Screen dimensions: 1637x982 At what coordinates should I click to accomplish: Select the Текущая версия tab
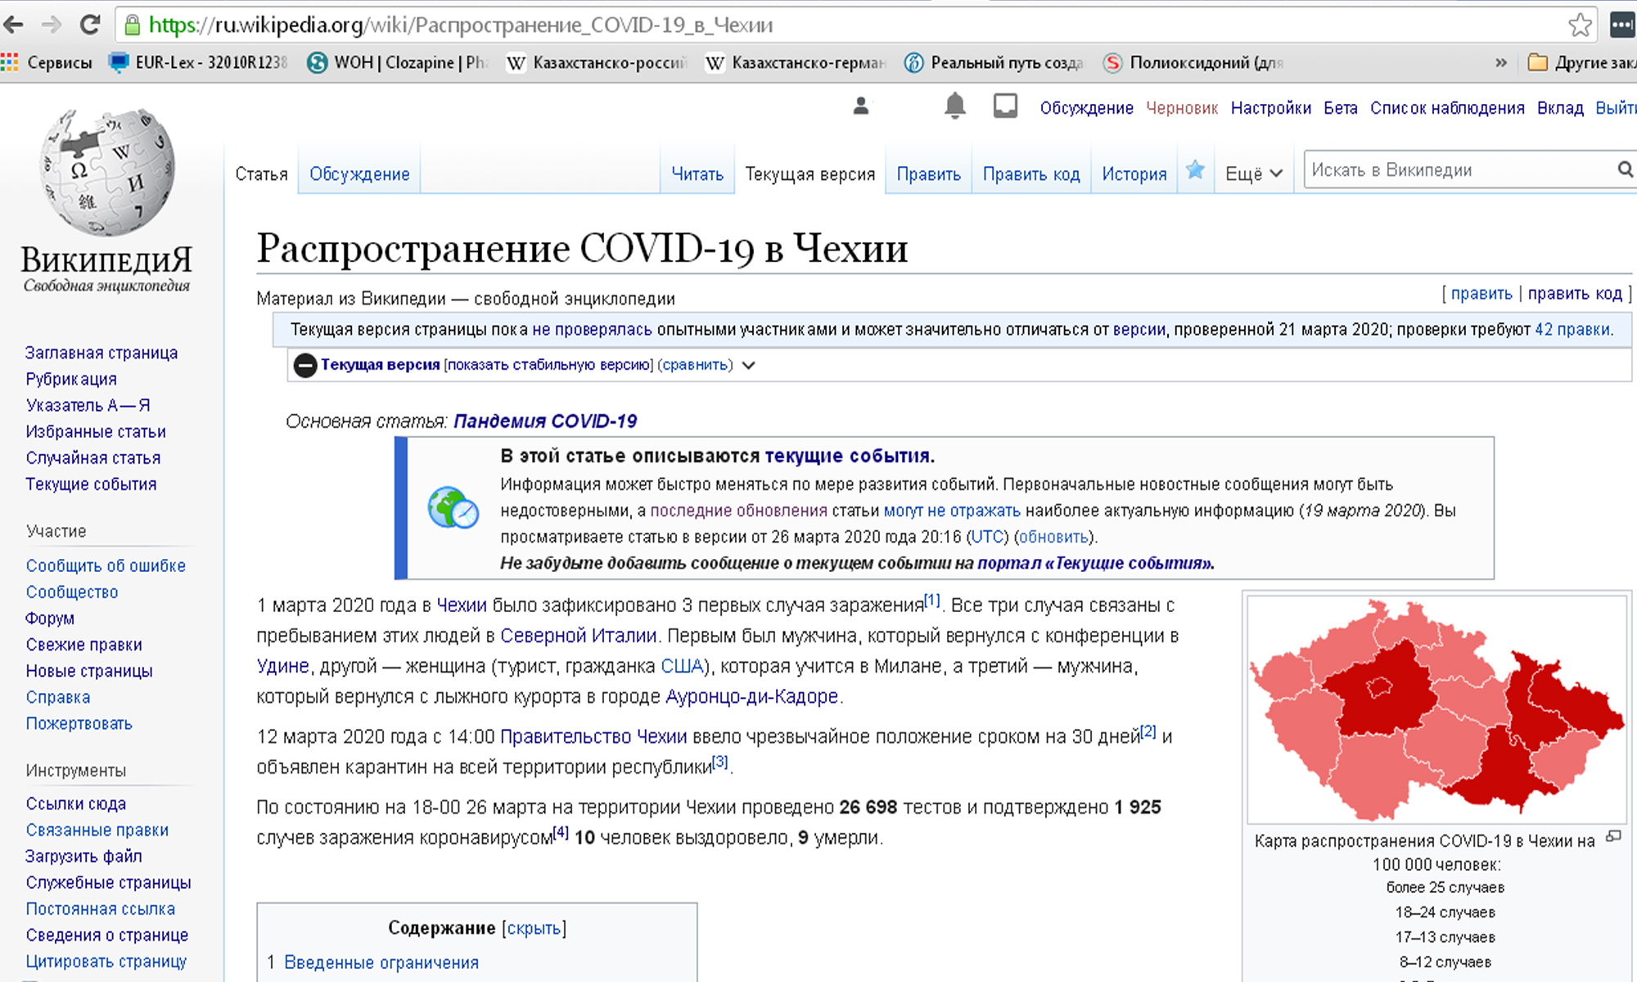coord(810,173)
